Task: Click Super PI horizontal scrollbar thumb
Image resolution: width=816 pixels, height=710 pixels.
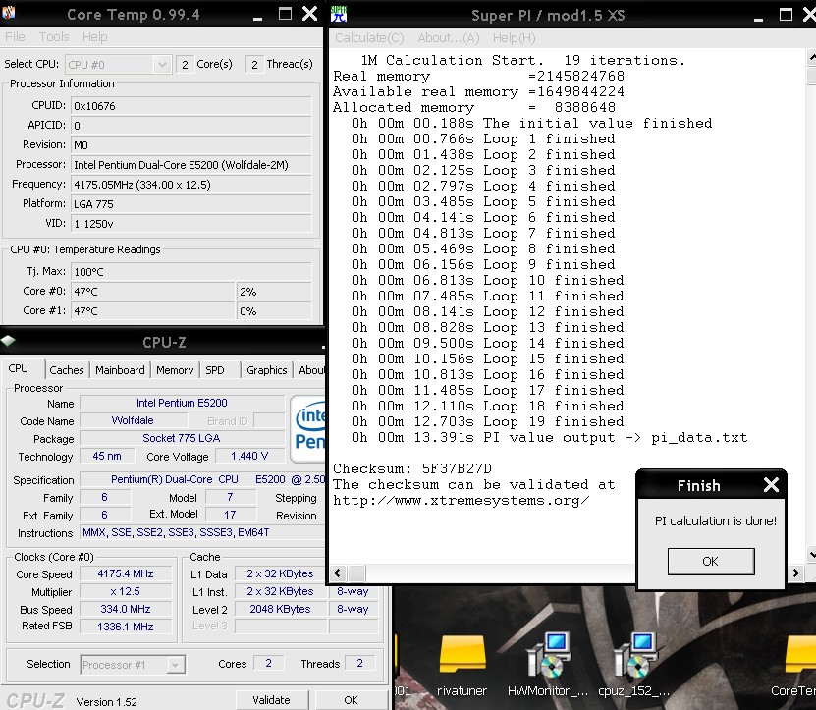Action: point(356,573)
